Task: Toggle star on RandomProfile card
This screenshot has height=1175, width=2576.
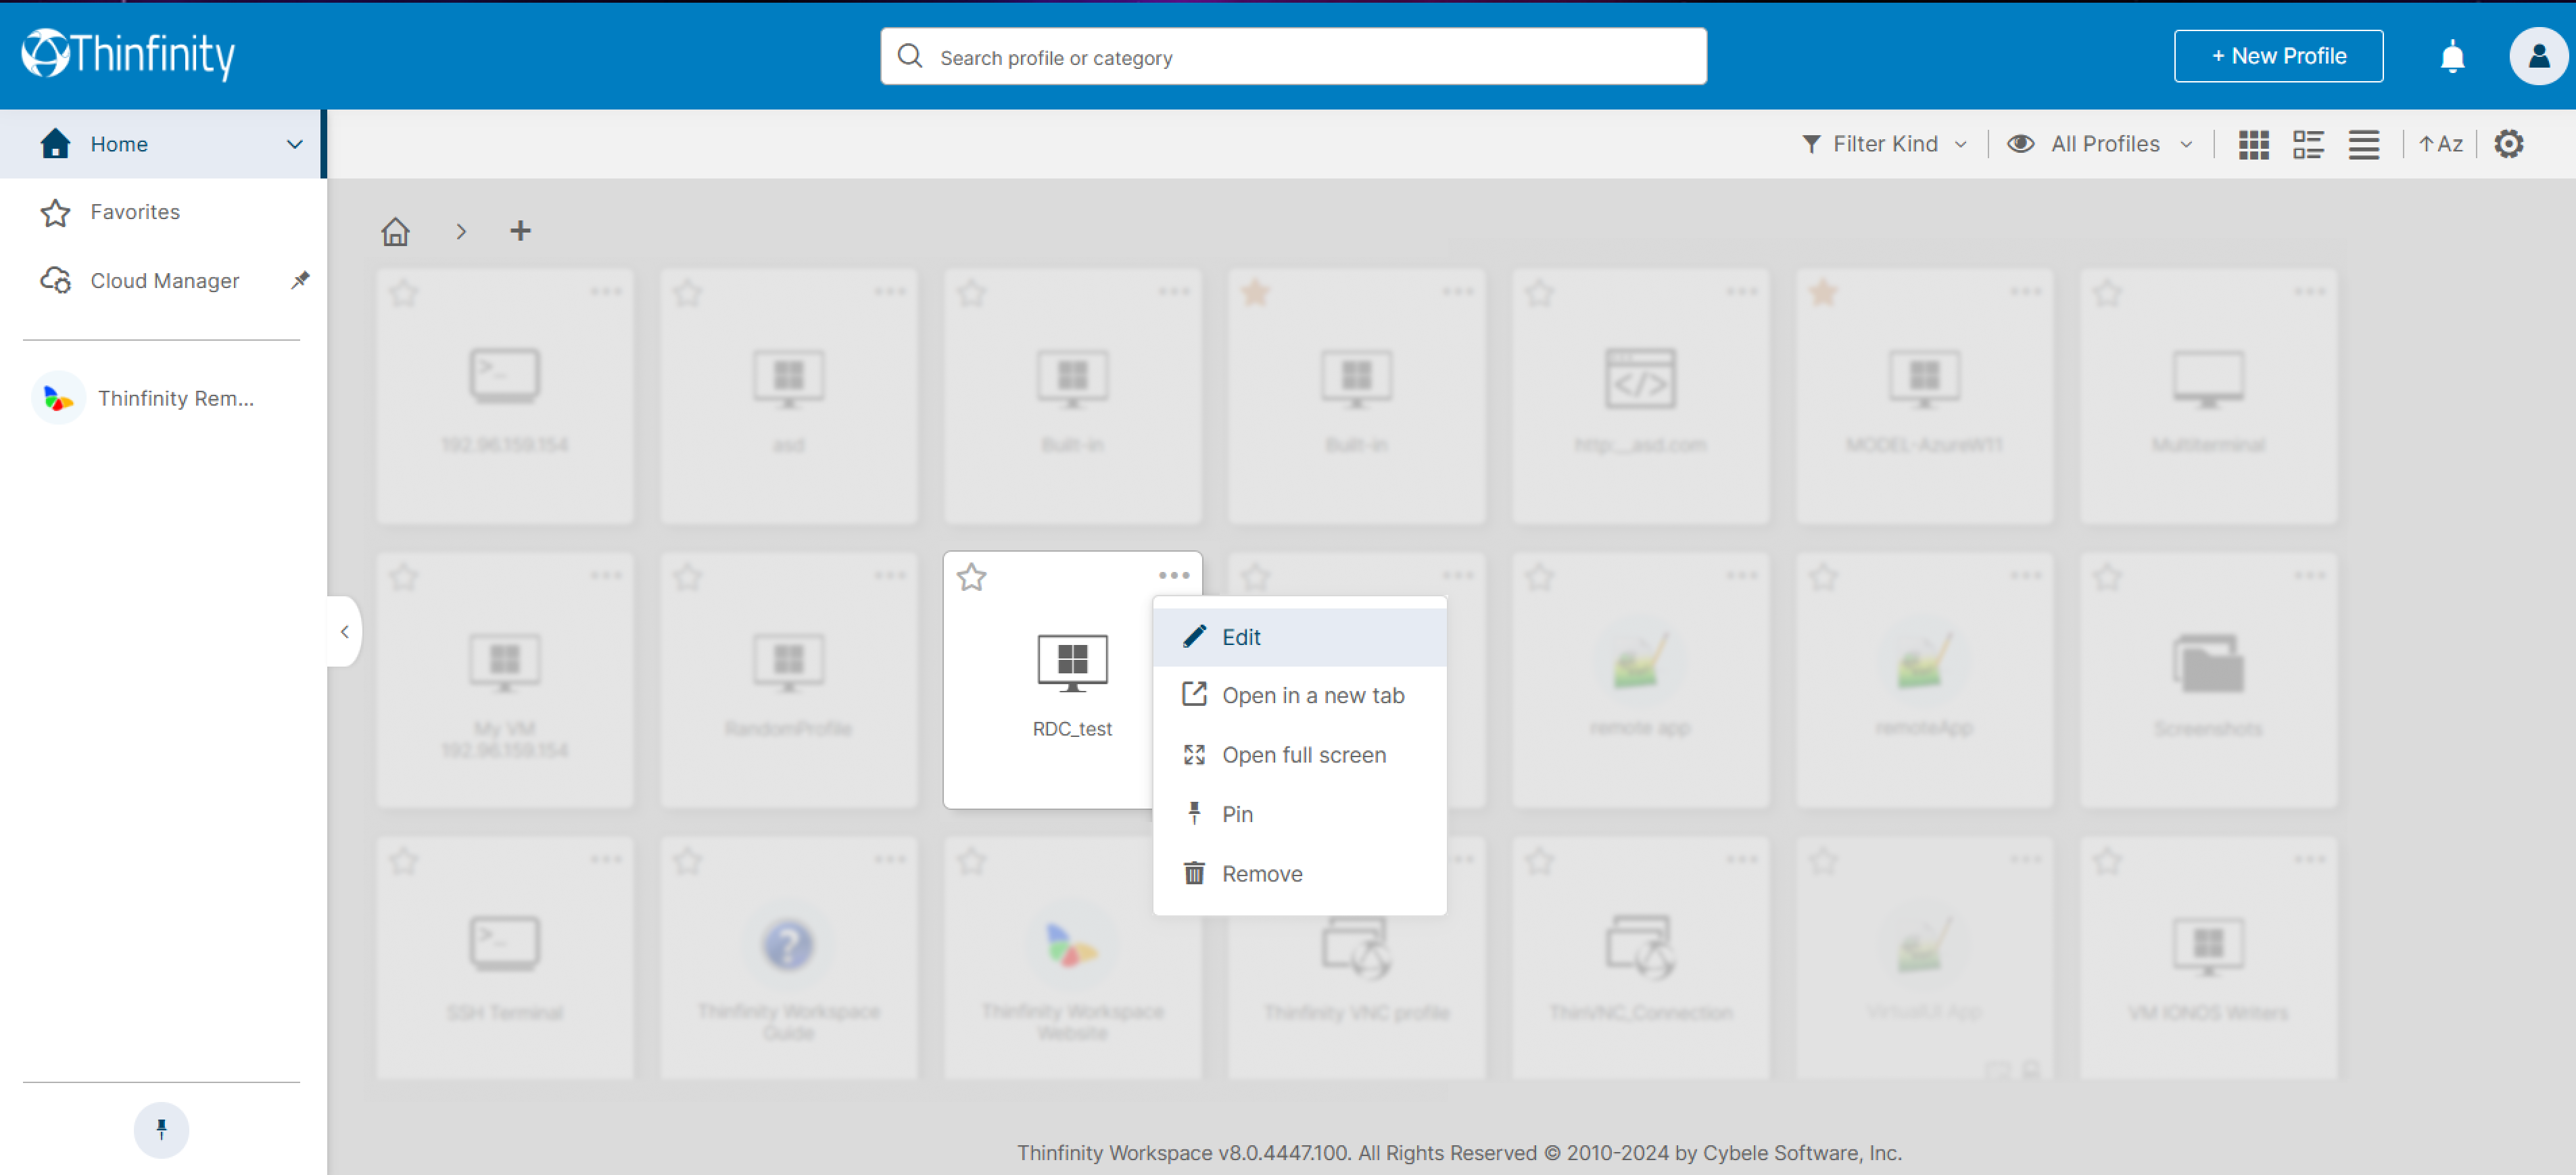Action: (687, 577)
